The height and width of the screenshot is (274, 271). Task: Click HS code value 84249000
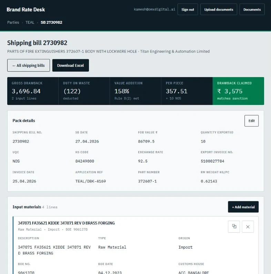click(84, 161)
